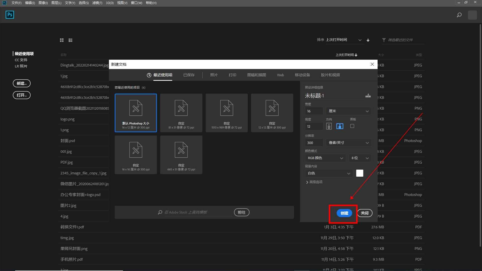This screenshot has height=271, width=482.
Task: Switch to list view of recent files
Action: point(71,40)
